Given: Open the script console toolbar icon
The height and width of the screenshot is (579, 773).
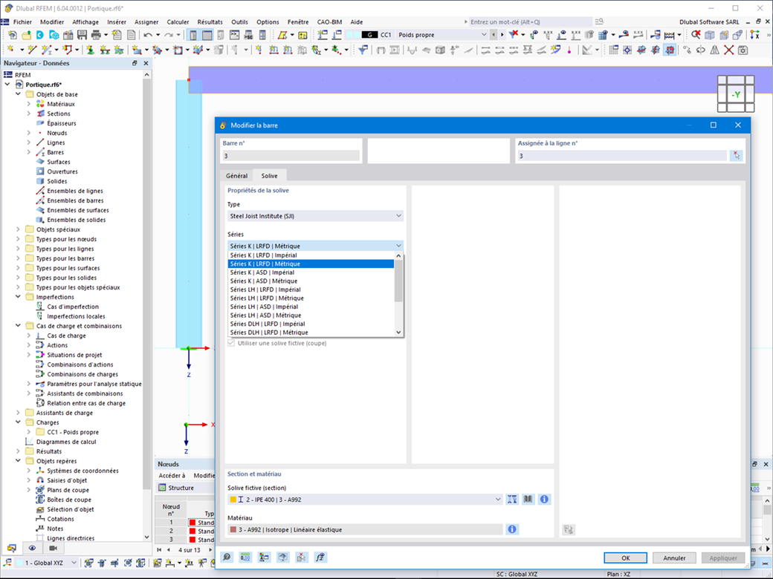Looking at the screenshot, I should (235, 35).
